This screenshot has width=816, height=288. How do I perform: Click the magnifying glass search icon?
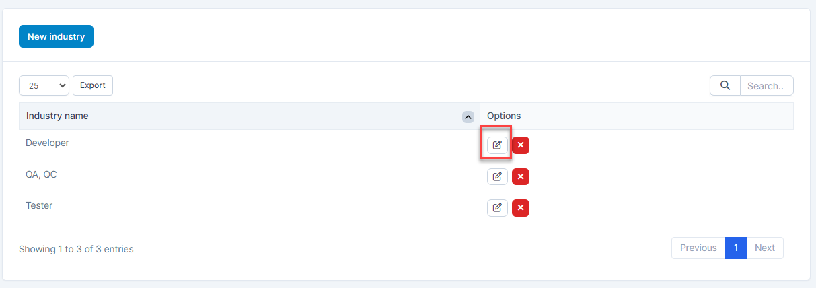(x=725, y=85)
